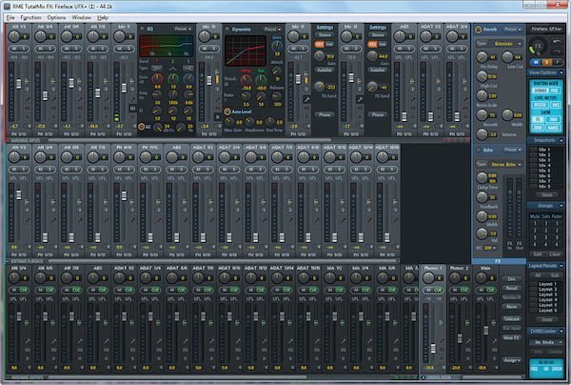Collapse the Layout Presets section
571x385 pixels.
tap(561, 266)
